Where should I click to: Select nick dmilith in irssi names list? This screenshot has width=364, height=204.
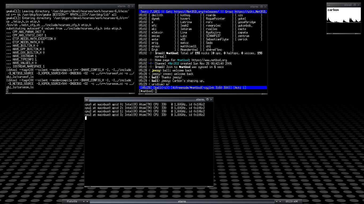coord(157,15)
